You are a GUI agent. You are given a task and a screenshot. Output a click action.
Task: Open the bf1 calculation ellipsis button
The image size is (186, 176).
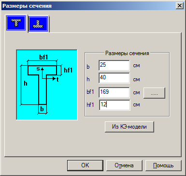[154, 93]
